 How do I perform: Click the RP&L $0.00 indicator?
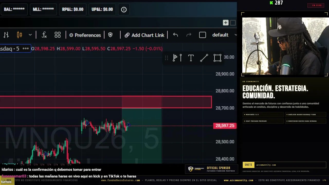click(x=73, y=10)
